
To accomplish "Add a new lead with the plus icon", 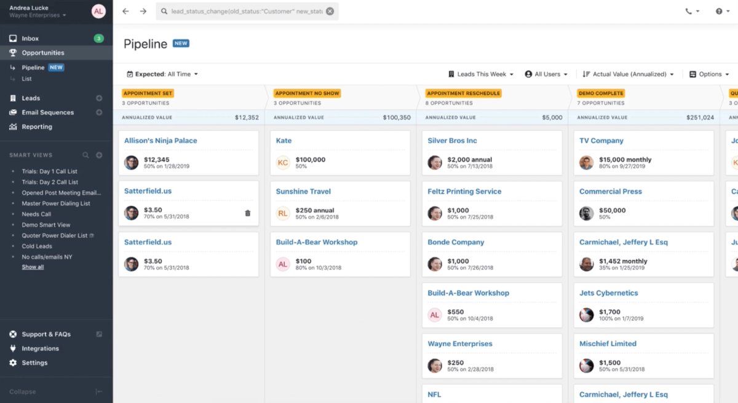I will coord(99,98).
